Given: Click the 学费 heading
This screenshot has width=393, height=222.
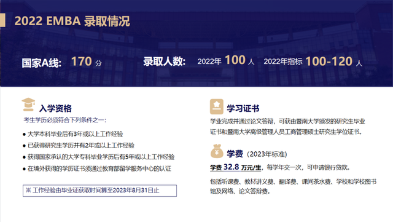Looking at the screenshot, I should click(x=235, y=154).
